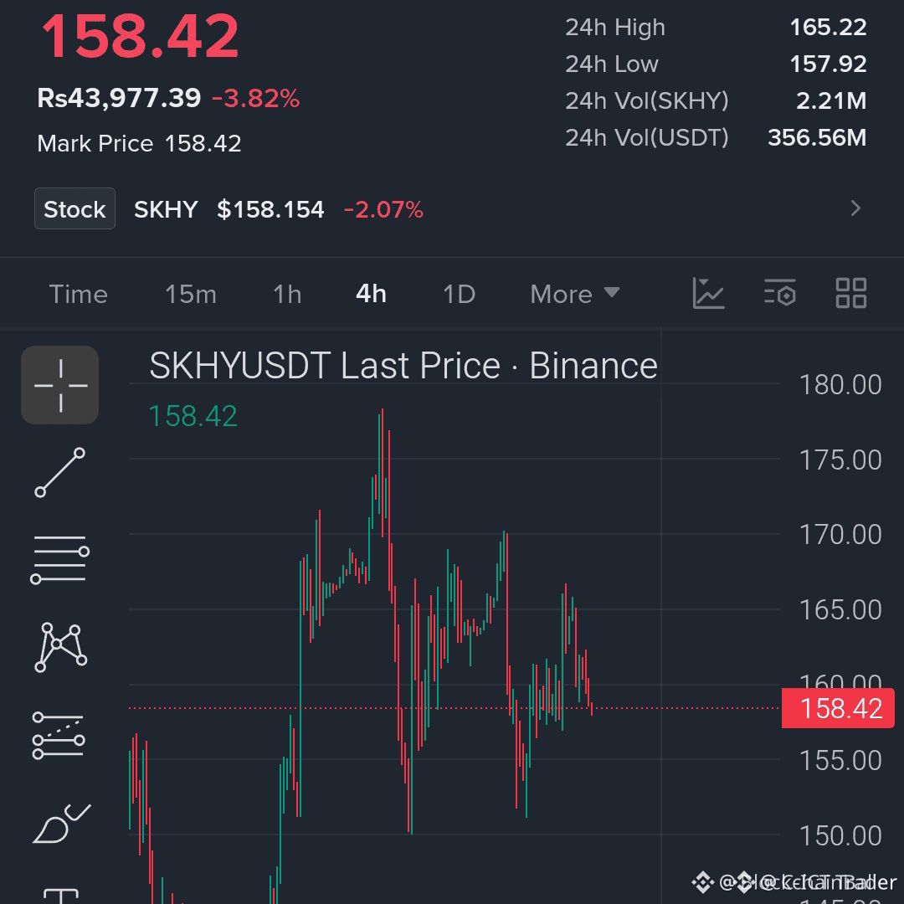The width and height of the screenshot is (904, 904).
Task: Tap the 24h Vol(USDT) 356.56M value
Action: (817, 138)
